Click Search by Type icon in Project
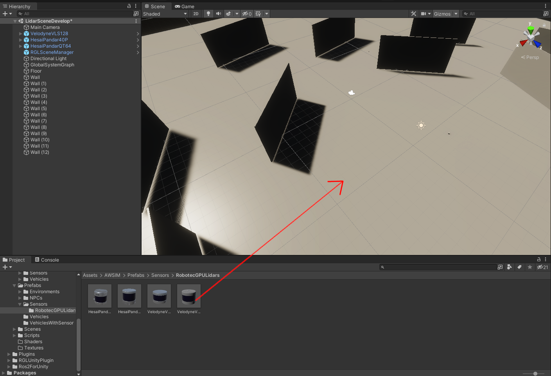Image resolution: width=551 pixels, height=376 pixels. 509,267
